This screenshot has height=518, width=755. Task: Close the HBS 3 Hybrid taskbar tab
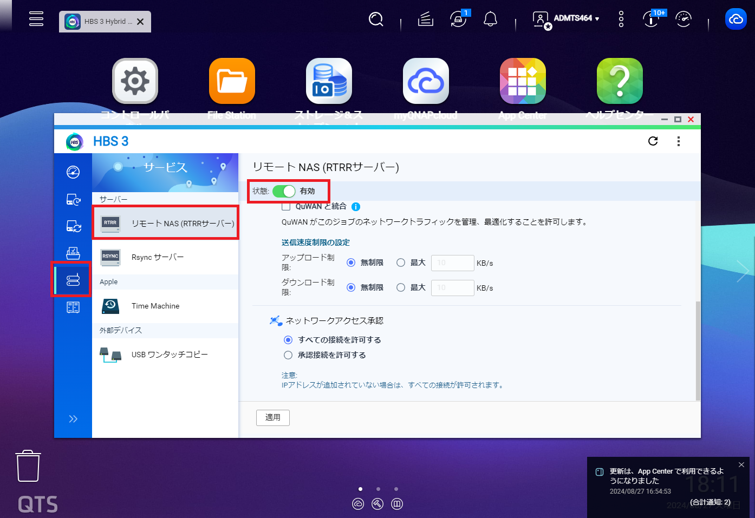[x=140, y=22]
